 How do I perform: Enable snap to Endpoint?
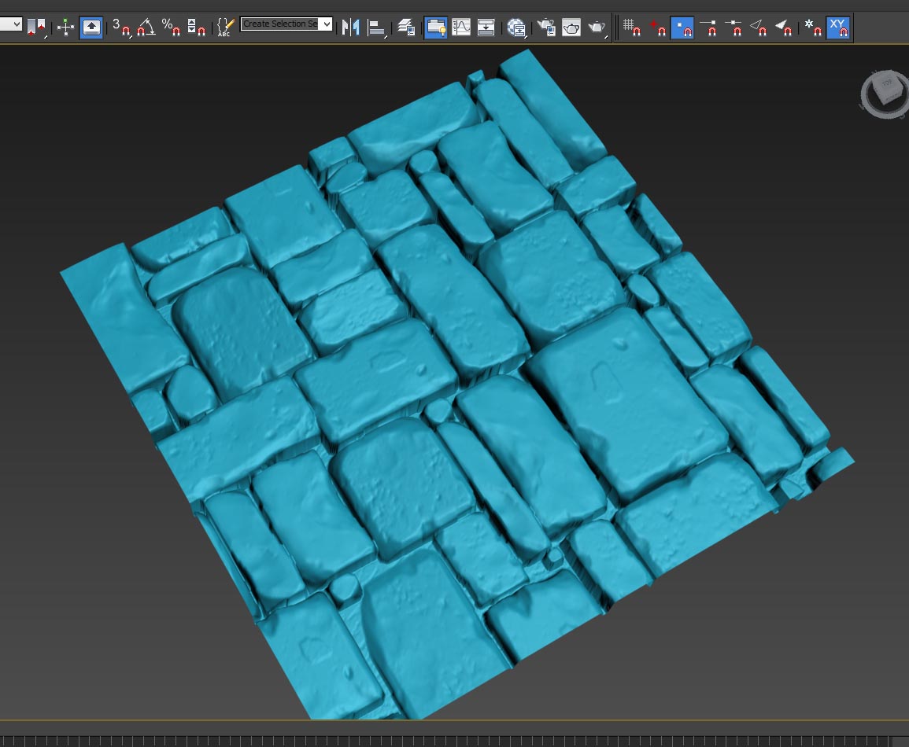point(708,28)
